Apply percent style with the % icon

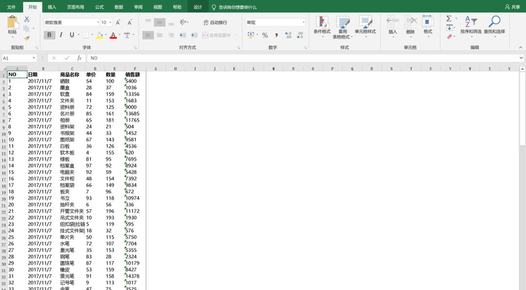[265, 35]
